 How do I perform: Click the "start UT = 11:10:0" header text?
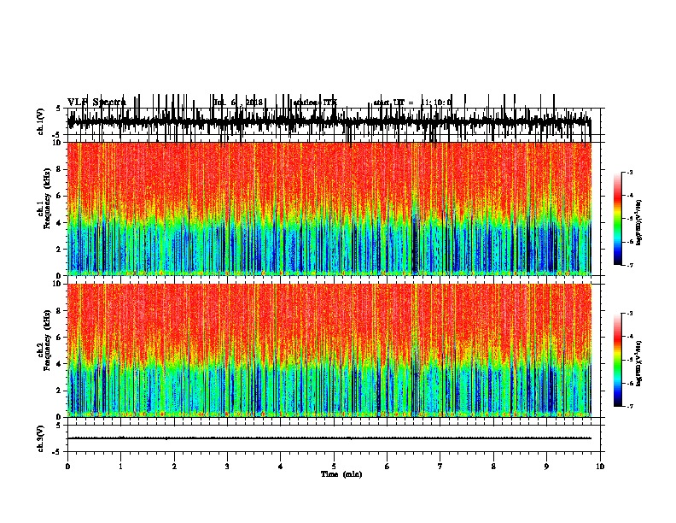pos(412,103)
